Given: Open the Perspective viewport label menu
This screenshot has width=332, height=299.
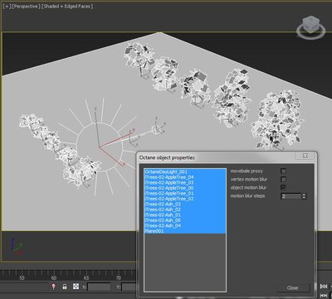Looking at the screenshot, I should click(x=26, y=7).
